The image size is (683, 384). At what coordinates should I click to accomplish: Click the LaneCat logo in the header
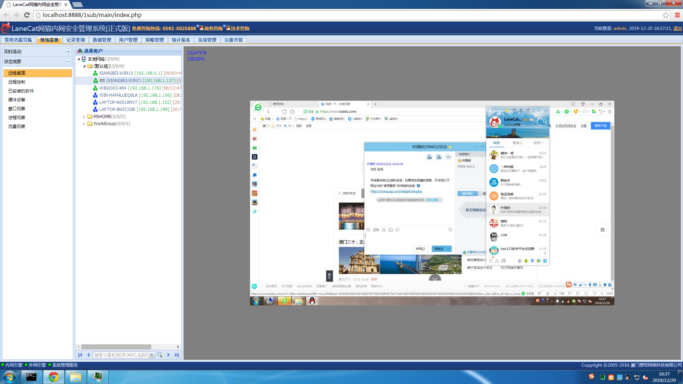[6, 28]
